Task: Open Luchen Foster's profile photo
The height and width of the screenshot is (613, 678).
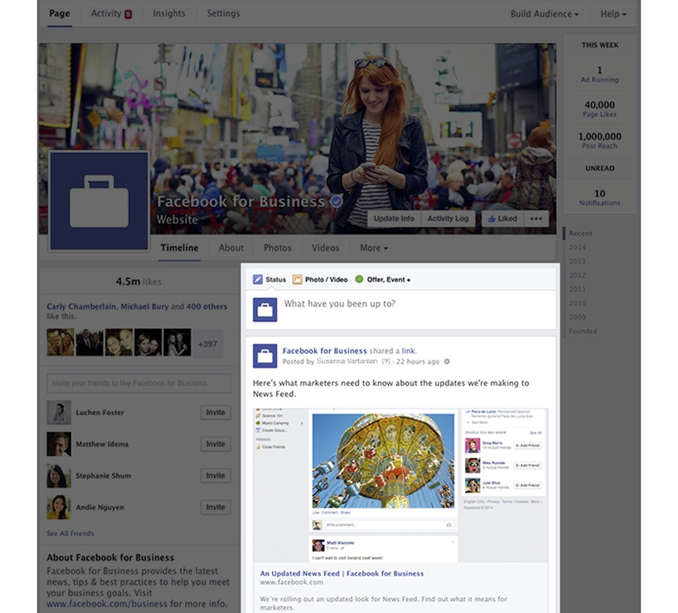Action: click(x=59, y=413)
